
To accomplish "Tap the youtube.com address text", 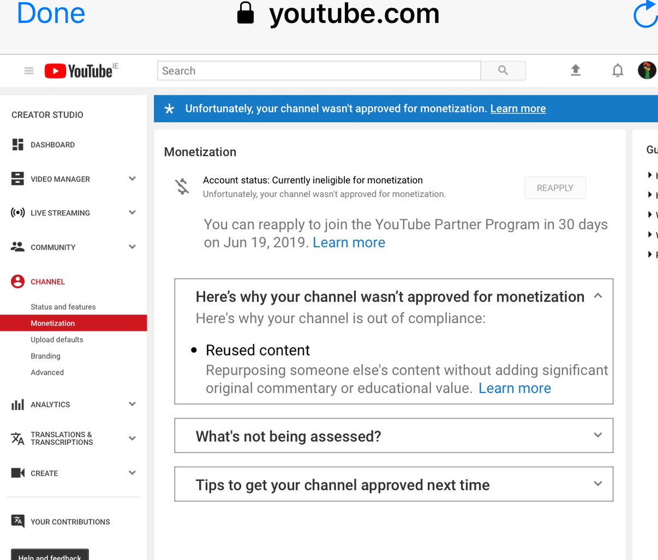I will [x=354, y=14].
